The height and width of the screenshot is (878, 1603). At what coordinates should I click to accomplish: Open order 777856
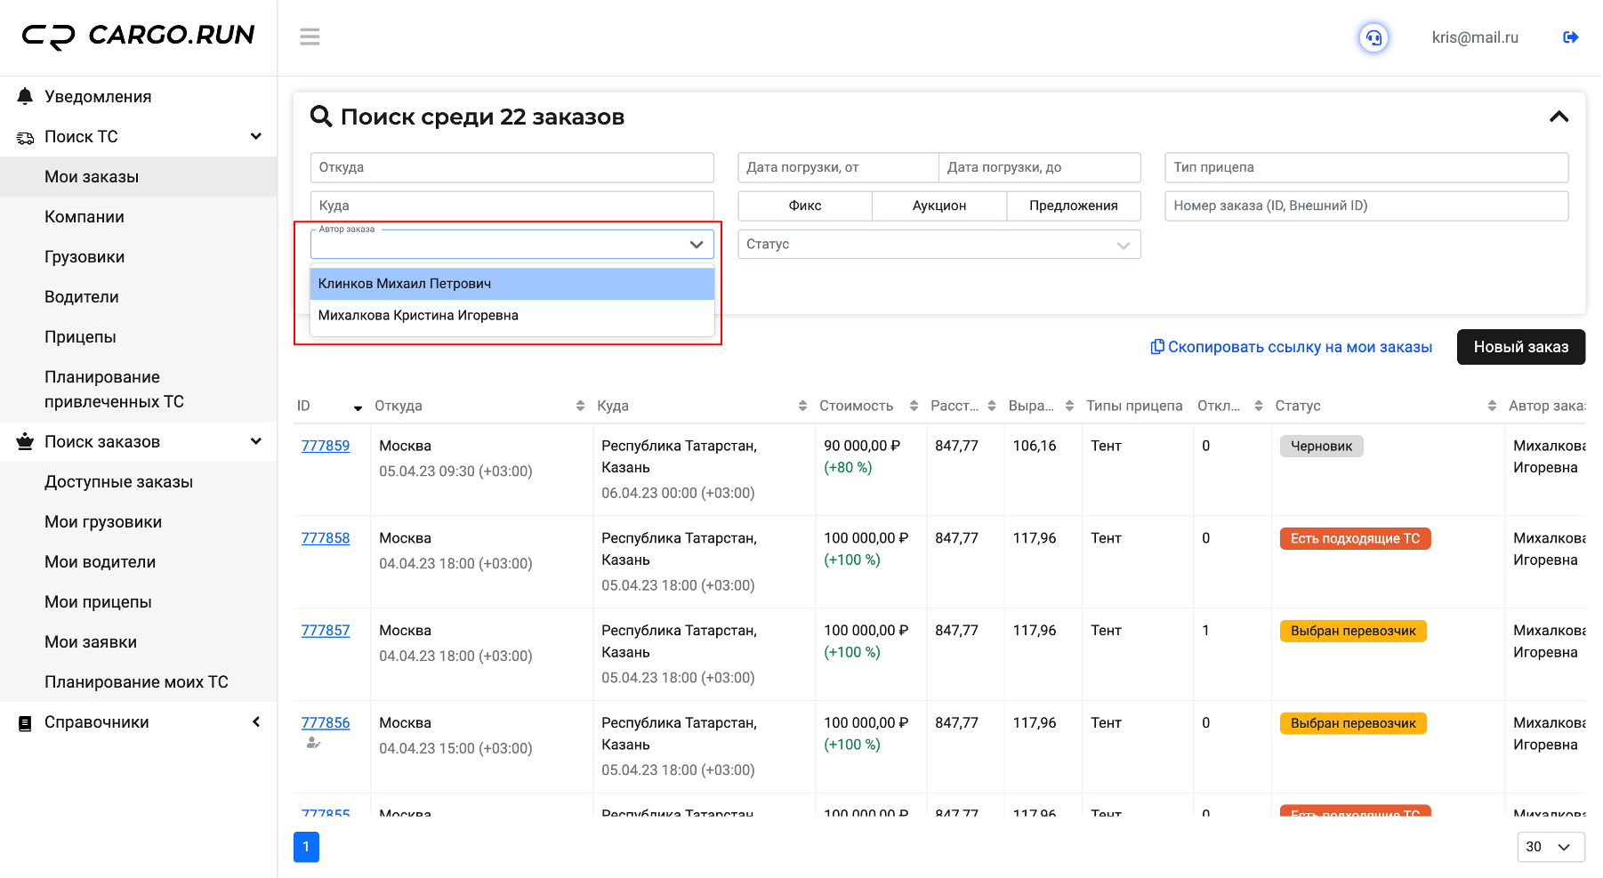pyautogui.click(x=326, y=723)
